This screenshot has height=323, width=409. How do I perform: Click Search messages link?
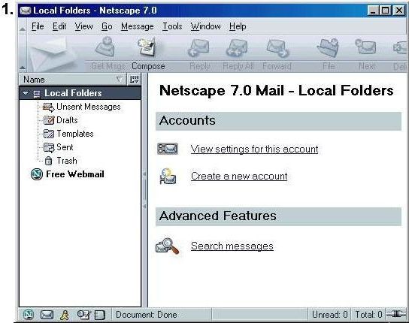(232, 246)
